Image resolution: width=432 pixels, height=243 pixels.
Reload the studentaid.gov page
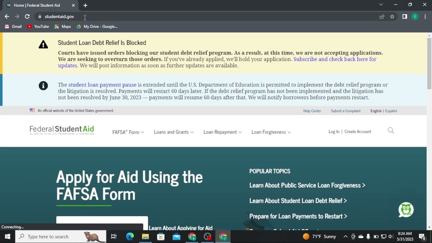coord(27,17)
